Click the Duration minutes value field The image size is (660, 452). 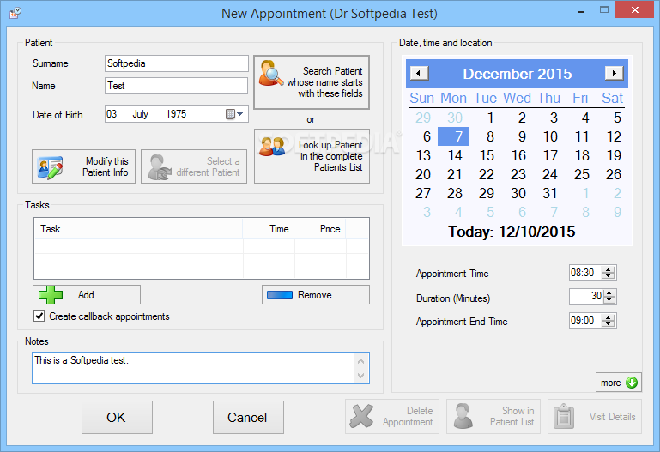586,297
